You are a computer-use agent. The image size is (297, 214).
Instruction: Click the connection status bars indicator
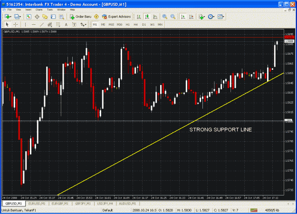(x=254, y=210)
